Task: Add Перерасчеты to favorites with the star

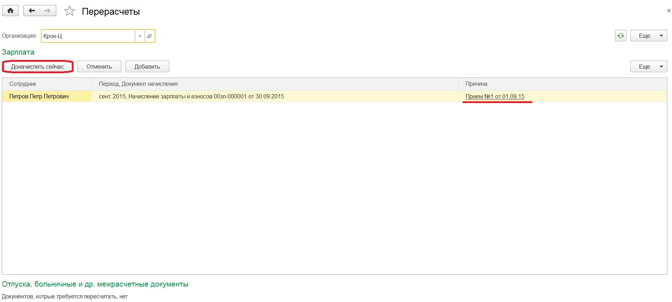Action: 69,11
